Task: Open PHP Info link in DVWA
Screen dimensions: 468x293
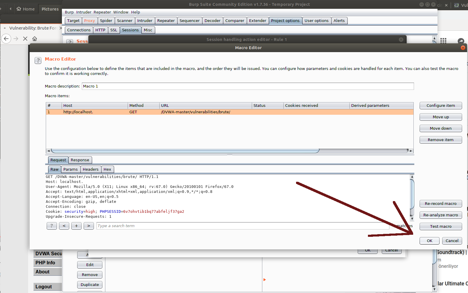Action: point(48,263)
